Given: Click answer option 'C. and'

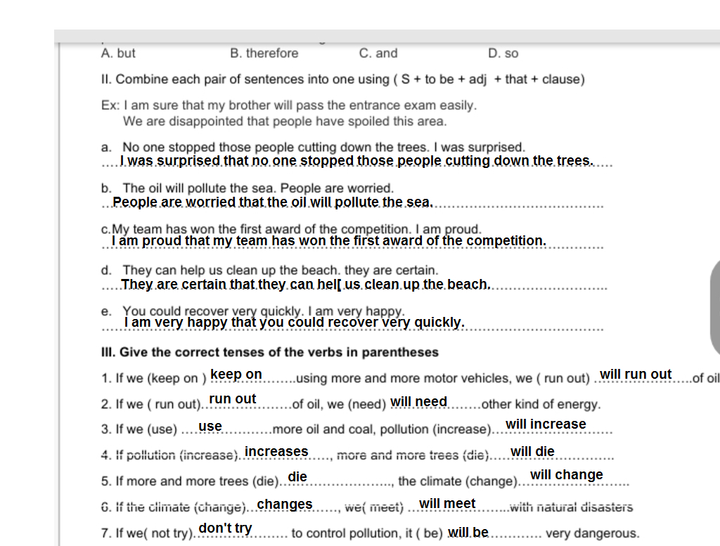Looking at the screenshot, I should (x=378, y=53).
